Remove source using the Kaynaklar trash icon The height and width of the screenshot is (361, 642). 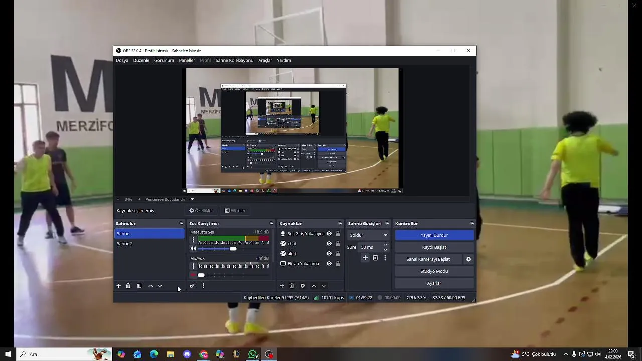click(x=292, y=286)
